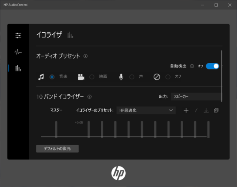
Task: Click the music note icon
Action: [x=41, y=77]
